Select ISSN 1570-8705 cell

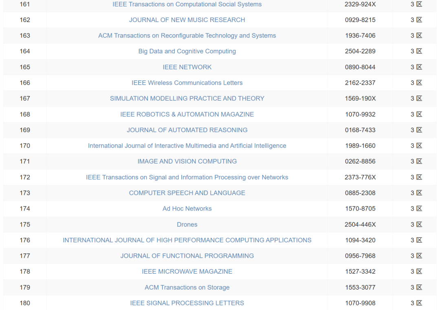360,209
